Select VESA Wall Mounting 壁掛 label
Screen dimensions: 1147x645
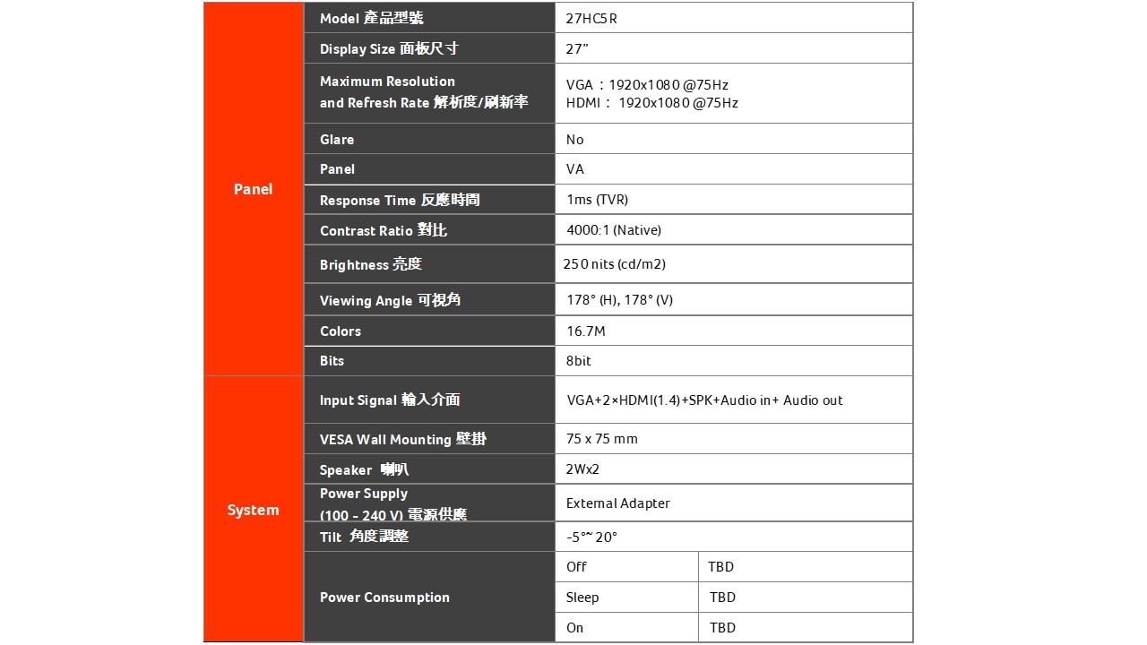pyautogui.click(x=403, y=439)
